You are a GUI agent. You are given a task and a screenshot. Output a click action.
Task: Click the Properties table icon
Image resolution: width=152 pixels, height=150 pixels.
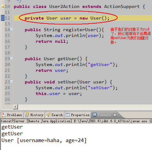point(68,115)
